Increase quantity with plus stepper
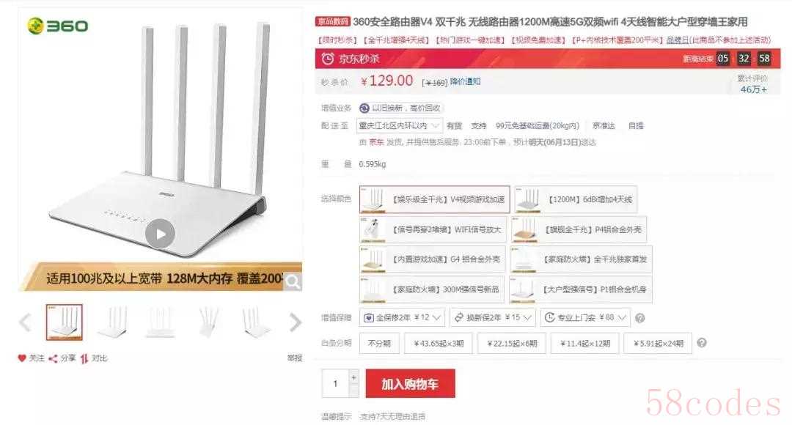Image resolution: width=792 pixels, height=425 pixels. pyautogui.click(x=353, y=377)
